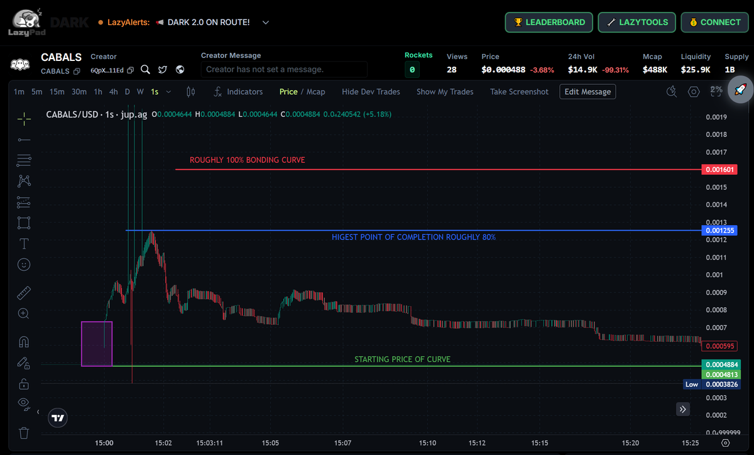Click the red 0.001601 price label
This screenshot has height=455, width=754.
[x=719, y=170]
